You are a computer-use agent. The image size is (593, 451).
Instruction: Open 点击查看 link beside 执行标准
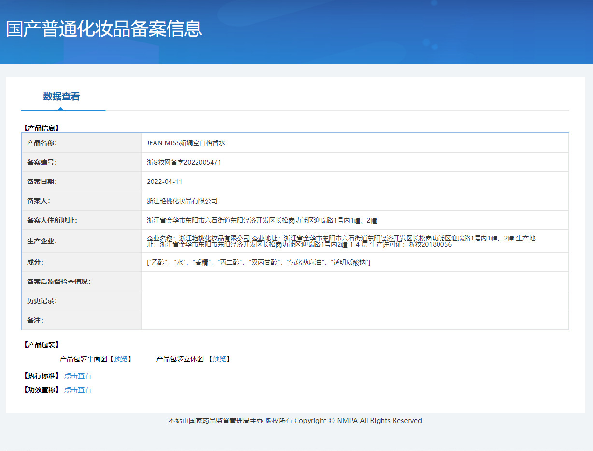pyautogui.click(x=78, y=376)
